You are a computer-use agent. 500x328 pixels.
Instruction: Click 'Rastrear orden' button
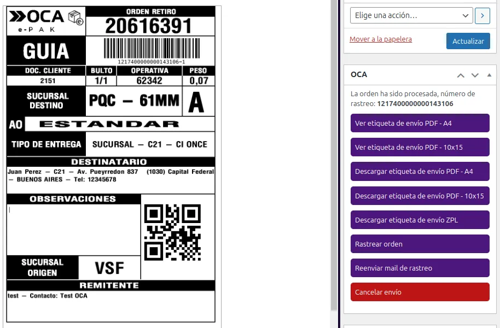point(420,244)
